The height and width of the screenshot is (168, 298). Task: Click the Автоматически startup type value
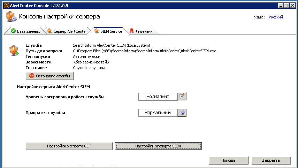click(x=86, y=56)
